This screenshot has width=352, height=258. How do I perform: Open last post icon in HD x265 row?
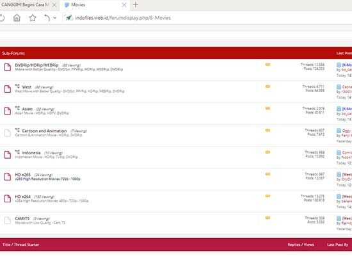click(339, 175)
